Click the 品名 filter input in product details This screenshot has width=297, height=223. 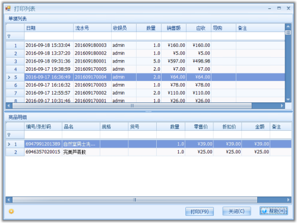click(81, 135)
